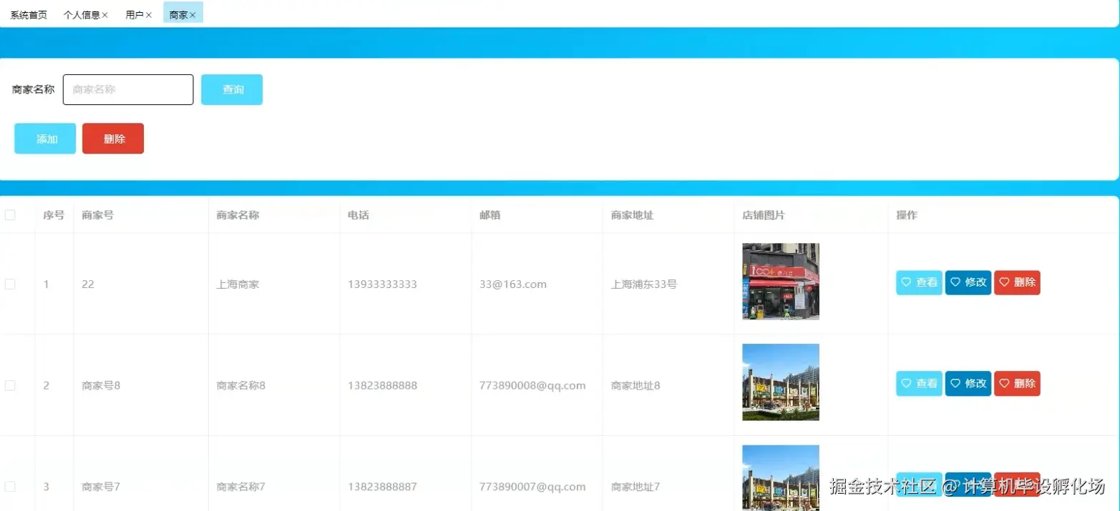Click the heart icon on row 1's 修改 button
The width and height of the screenshot is (1120, 511).
pyautogui.click(x=956, y=282)
